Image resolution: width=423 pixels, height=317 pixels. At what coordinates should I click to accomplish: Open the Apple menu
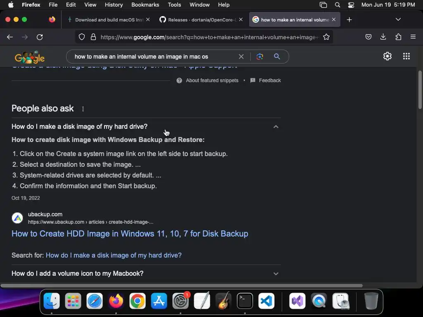(x=11, y=5)
